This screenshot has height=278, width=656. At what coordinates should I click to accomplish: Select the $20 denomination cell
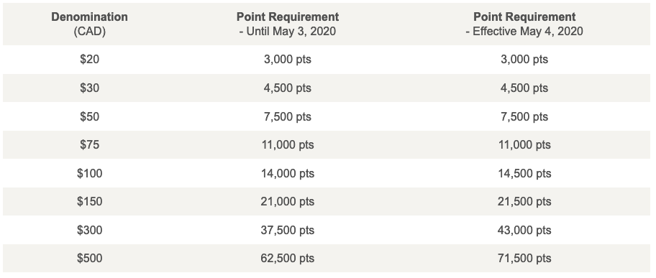[89, 60]
